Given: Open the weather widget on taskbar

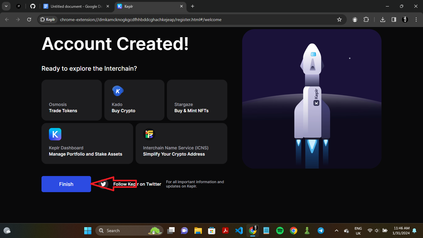Looking at the screenshot, I should coord(7,231).
